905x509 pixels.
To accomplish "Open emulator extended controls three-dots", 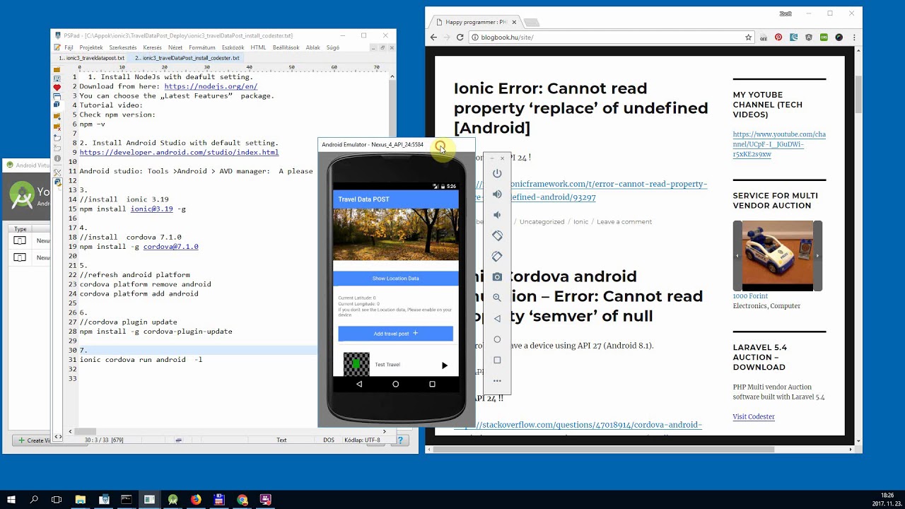I will tap(497, 381).
